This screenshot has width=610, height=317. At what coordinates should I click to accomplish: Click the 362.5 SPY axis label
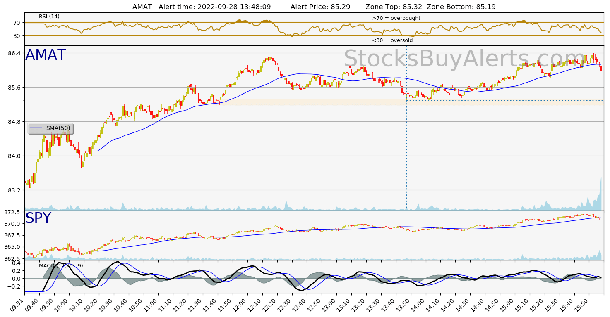12,259
